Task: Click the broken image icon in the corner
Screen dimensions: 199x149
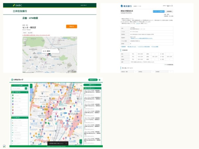Action: coord(4,146)
